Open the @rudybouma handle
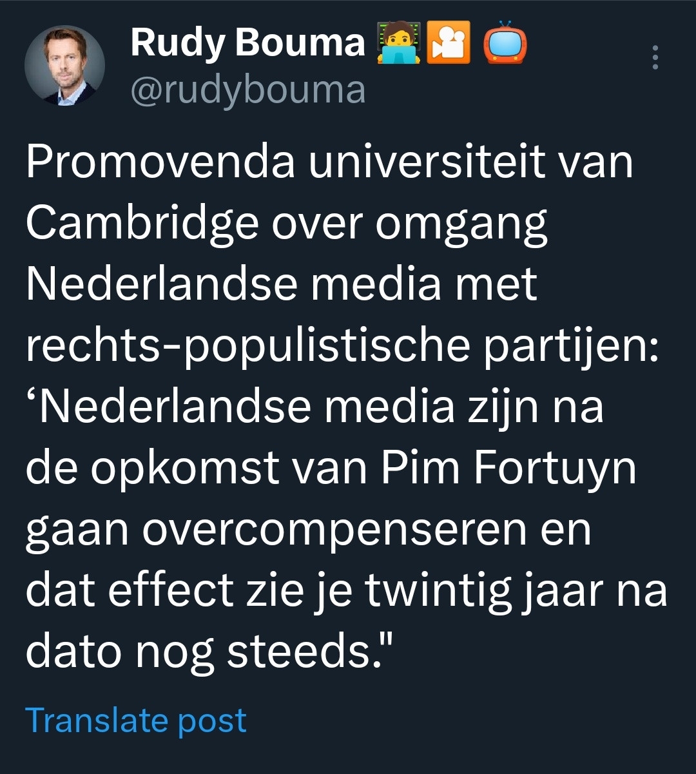Image resolution: width=696 pixels, height=774 pixels. click(247, 90)
